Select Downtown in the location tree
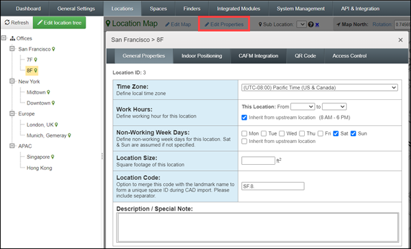The height and width of the screenshot is (249, 411). pos(38,103)
